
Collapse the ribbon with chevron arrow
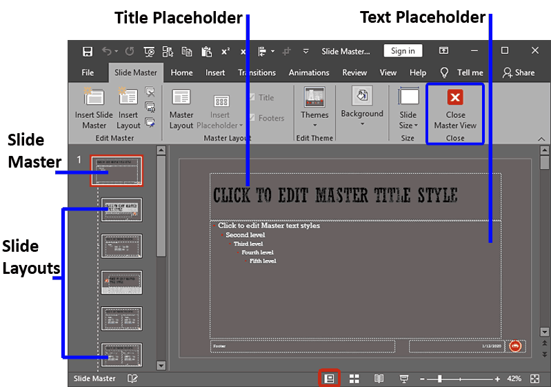click(541, 139)
